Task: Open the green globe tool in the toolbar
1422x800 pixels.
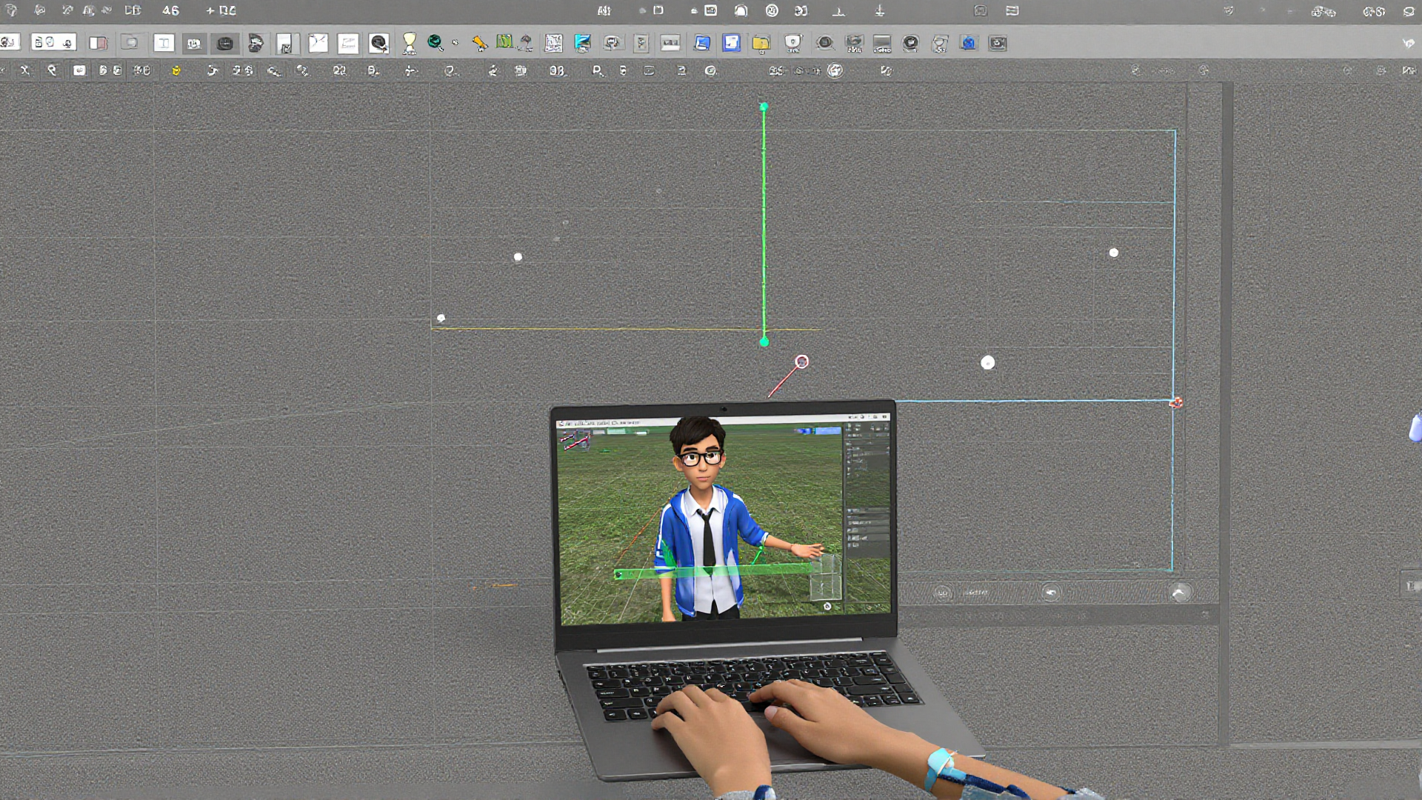Action: [434, 42]
